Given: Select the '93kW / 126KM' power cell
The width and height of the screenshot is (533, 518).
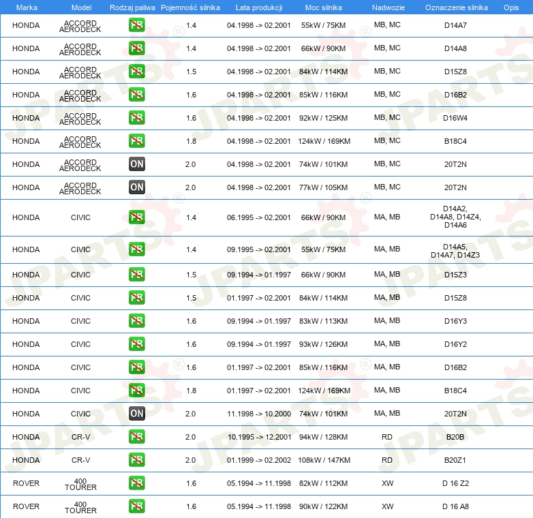Looking at the screenshot, I should point(323,344).
